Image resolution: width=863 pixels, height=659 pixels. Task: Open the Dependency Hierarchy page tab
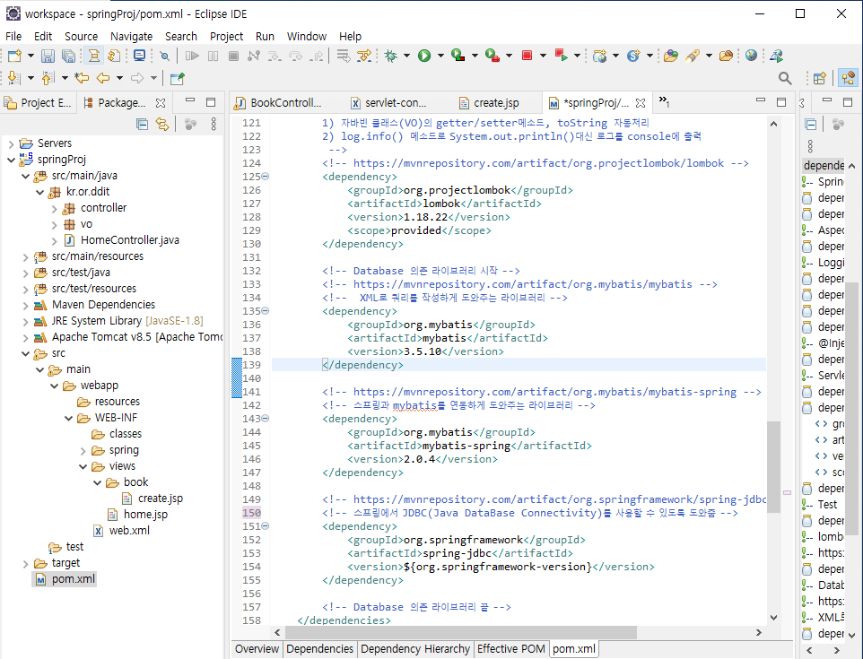(x=415, y=649)
